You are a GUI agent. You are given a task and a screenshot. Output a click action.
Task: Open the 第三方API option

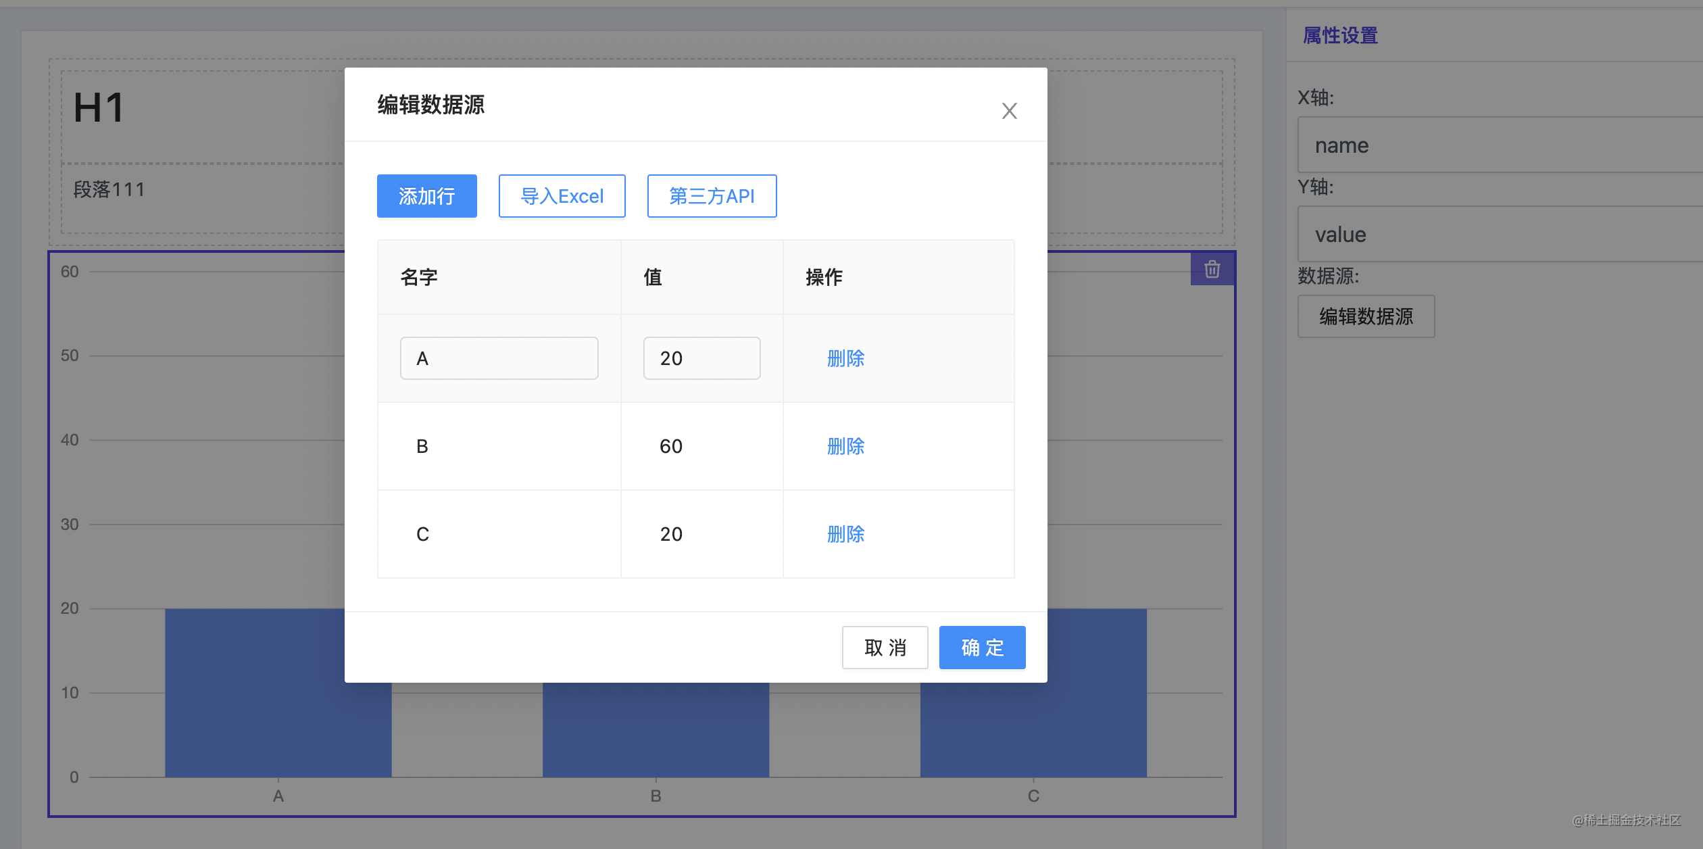tap(712, 196)
